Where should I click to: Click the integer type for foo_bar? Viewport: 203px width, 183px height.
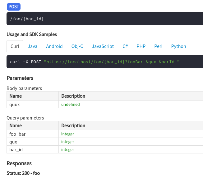click(67, 134)
